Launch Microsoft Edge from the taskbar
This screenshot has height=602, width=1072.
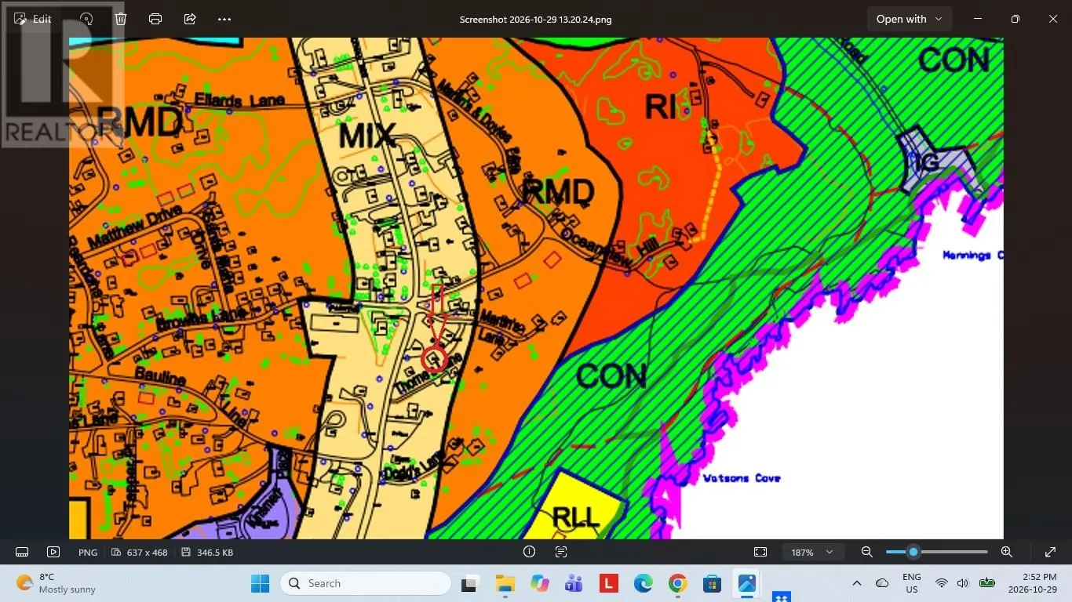[x=643, y=583]
